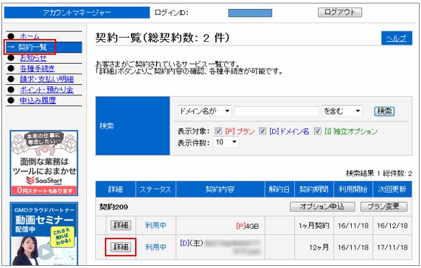Screen dimensions: 421x268
Task: Click 詳細 button for the [D](主) domain row
Action: [121, 247]
